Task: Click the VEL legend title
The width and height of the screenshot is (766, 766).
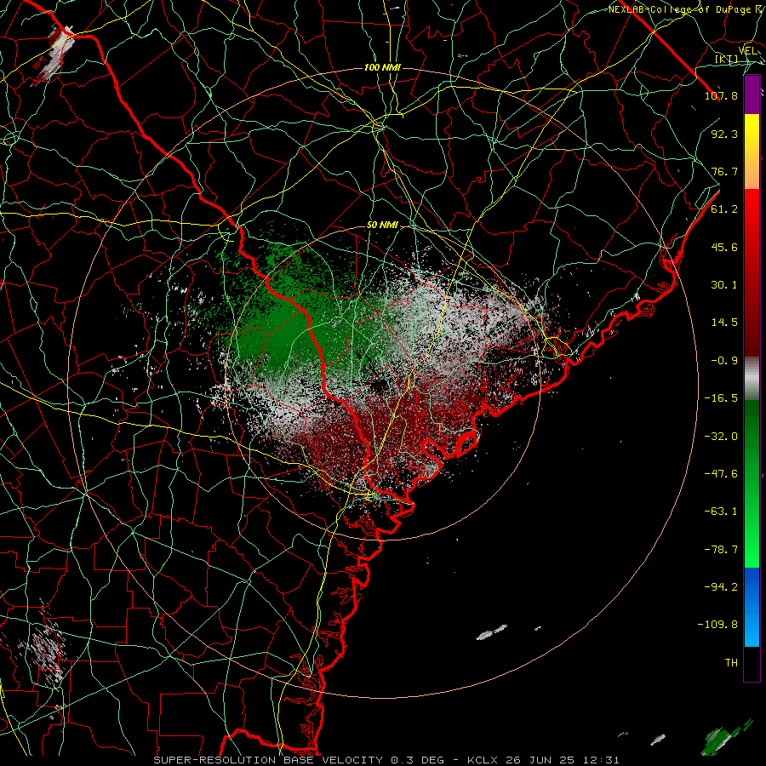Action: click(747, 50)
